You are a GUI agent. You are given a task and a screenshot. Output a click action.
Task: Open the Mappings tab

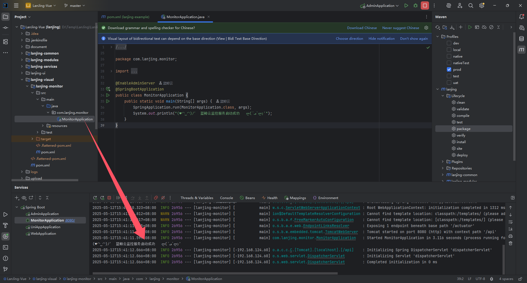point(295,198)
